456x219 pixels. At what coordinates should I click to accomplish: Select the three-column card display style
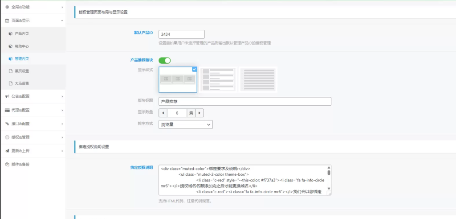(178, 79)
